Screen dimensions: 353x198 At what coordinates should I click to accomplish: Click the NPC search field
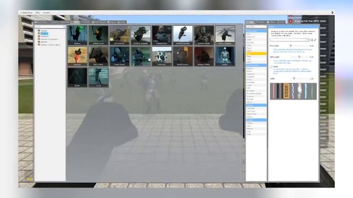pos(50,27)
